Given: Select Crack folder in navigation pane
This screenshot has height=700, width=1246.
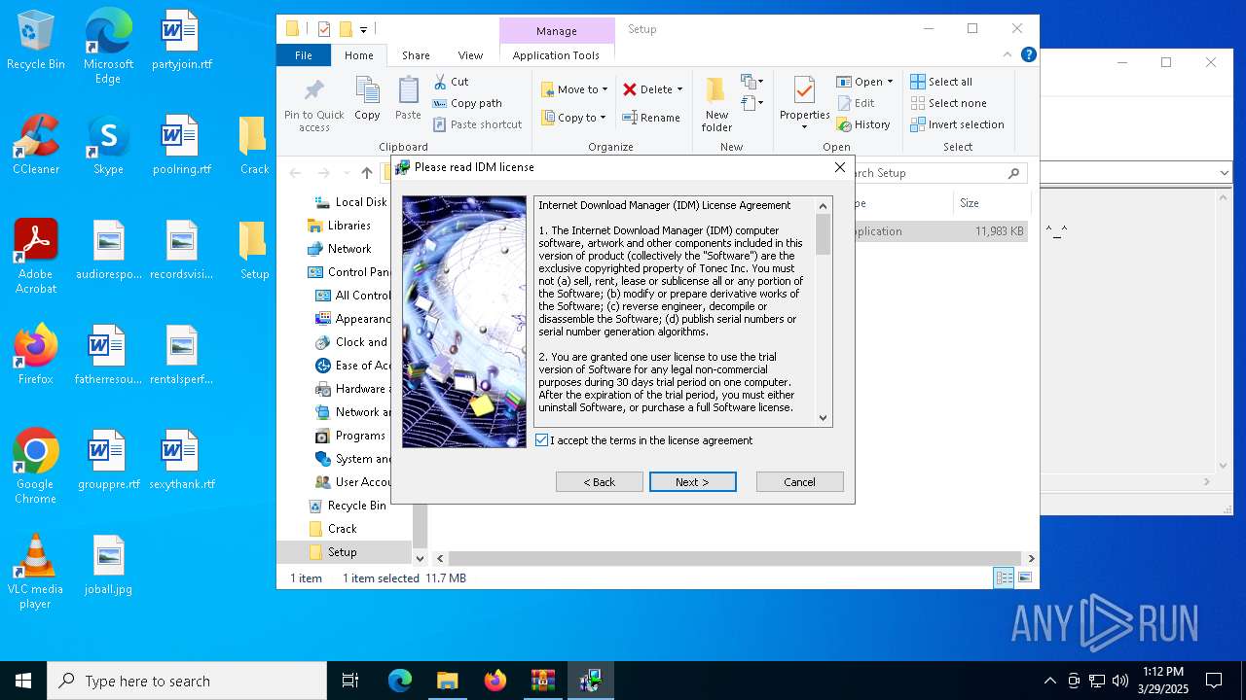Looking at the screenshot, I should tap(343, 529).
